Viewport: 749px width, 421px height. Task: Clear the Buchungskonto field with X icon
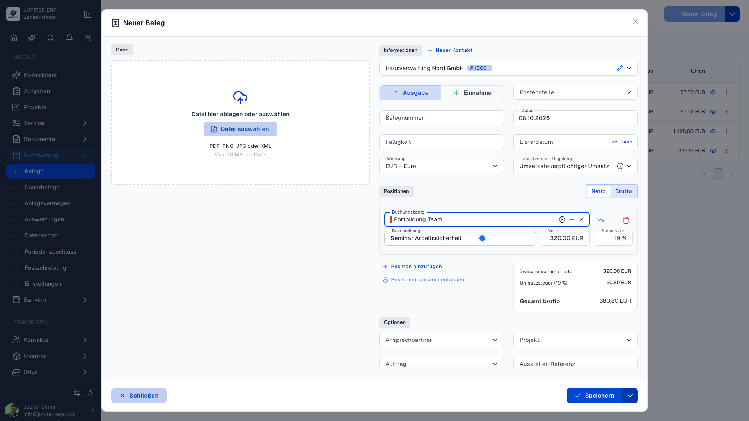562,219
